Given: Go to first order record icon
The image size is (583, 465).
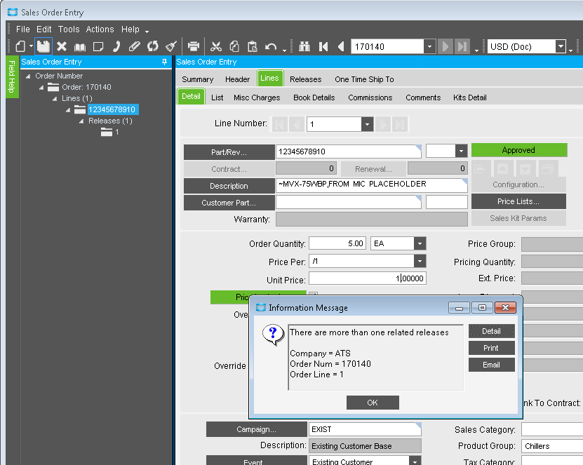Looking at the screenshot, I should pos(323,46).
